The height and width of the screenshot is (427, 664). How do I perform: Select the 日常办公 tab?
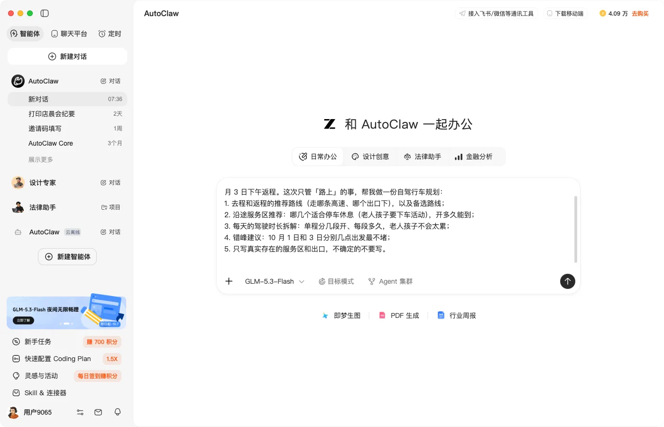318,157
